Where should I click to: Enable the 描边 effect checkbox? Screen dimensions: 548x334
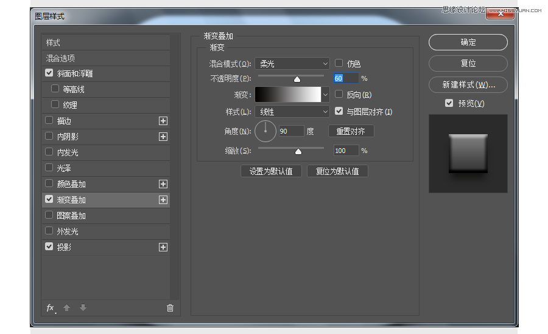point(49,120)
